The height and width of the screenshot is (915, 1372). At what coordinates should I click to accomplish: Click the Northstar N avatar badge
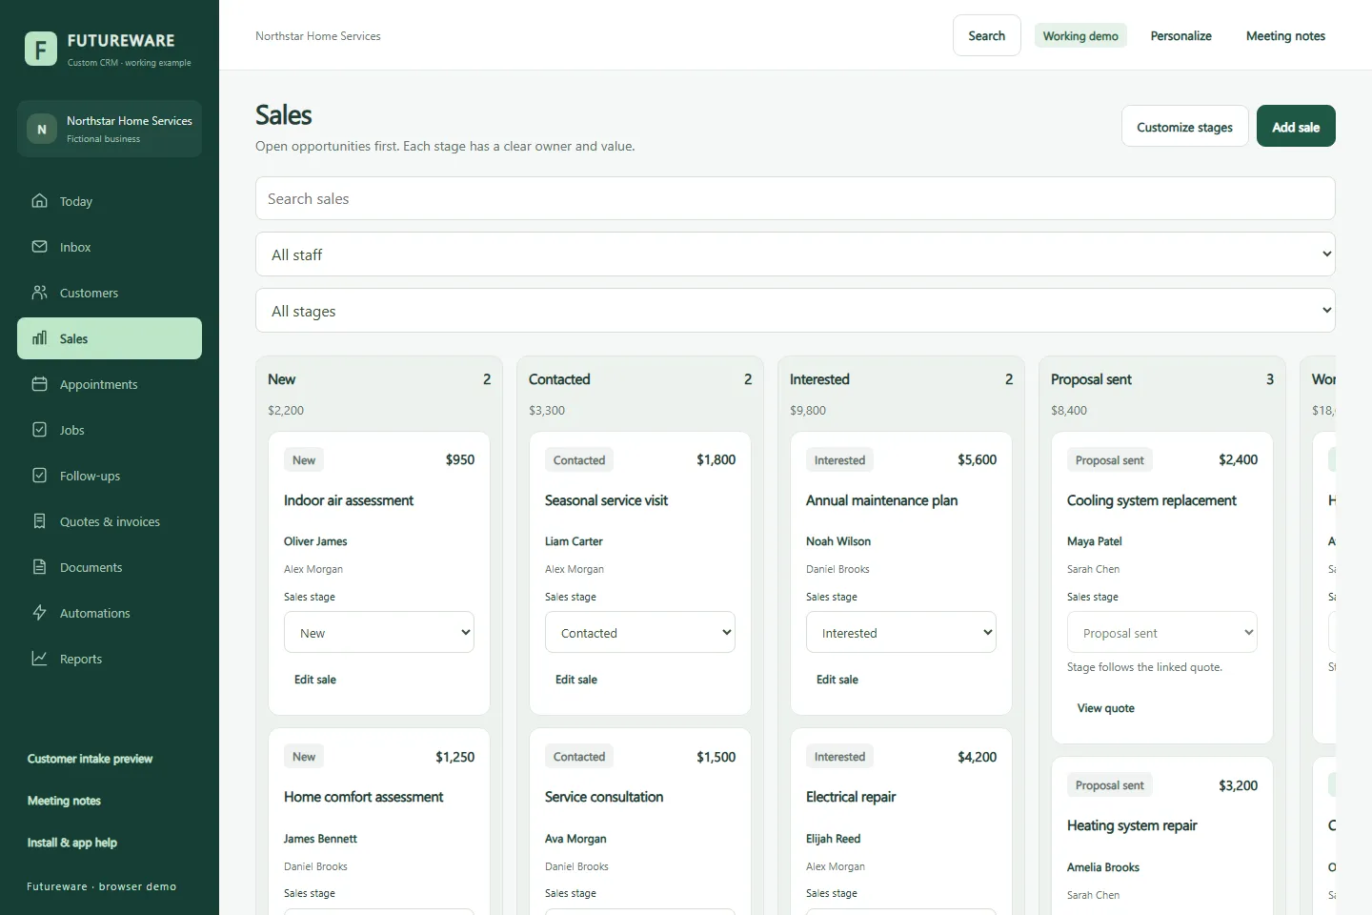pyautogui.click(x=42, y=129)
